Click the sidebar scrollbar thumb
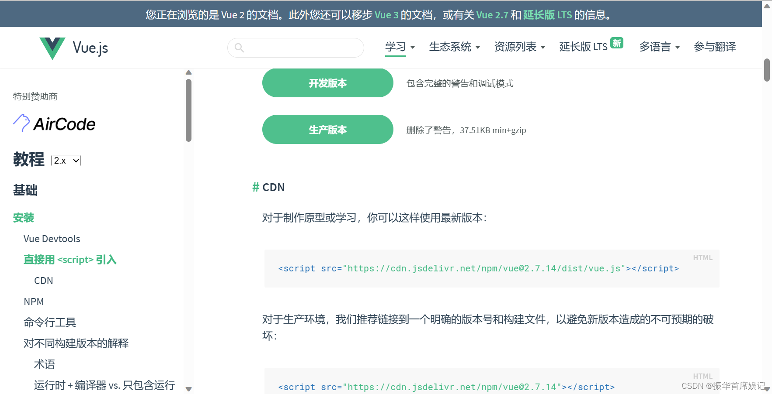Screen dimensions: 772x394 coord(188,110)
